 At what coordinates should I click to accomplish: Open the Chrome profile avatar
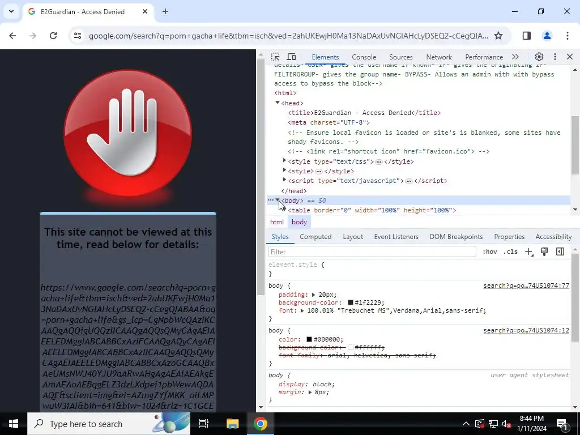click(547, 36)
